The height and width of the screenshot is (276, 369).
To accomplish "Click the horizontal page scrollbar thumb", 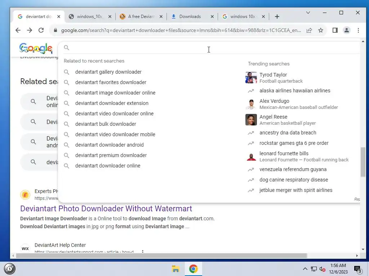I will [x=161, y=256].
